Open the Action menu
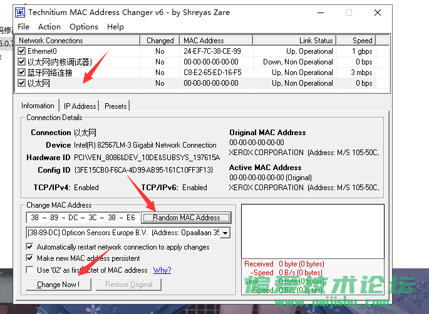429x314 pixels. coord(49,27)
